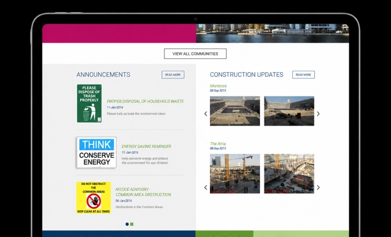The image size is (391, 237).
Task: Open the Do Not Obstruct sign image
Action: pos(93,198)
